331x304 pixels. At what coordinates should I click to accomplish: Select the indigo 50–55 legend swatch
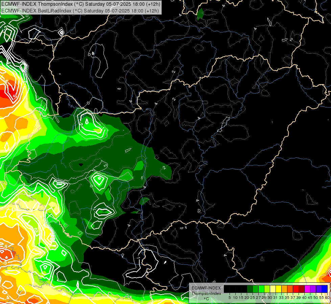tap(319, 289)
